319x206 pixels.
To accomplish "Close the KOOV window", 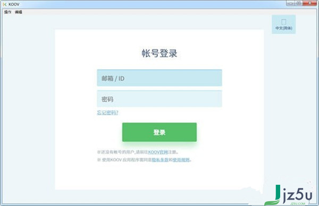I will tap(309, 3).
